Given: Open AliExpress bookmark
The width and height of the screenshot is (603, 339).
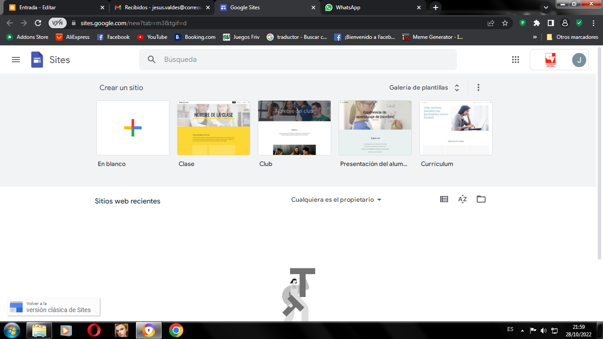Looking at the screenshot, I should tap(73, 37).
